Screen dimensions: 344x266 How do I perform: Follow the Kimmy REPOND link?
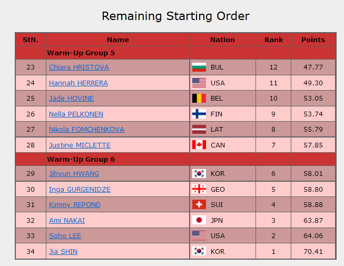(74, 205)
